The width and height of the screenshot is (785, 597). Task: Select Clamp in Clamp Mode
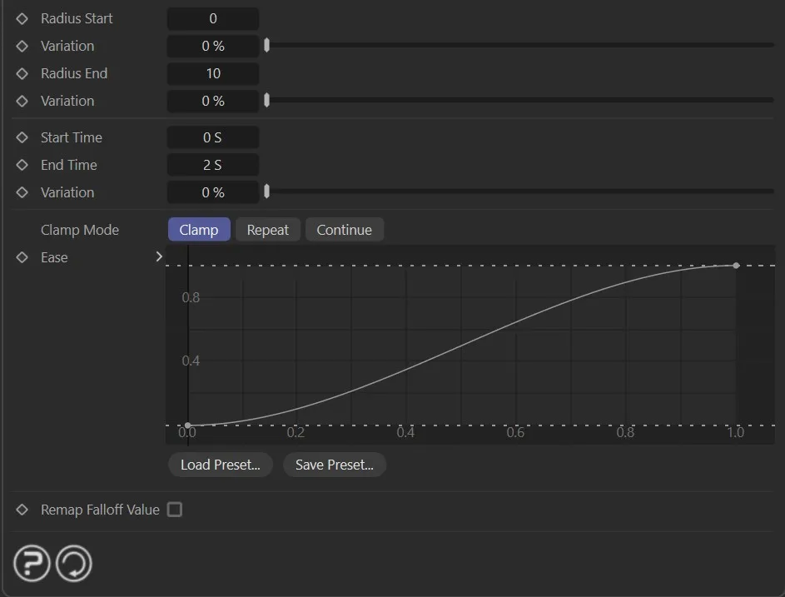199,230
